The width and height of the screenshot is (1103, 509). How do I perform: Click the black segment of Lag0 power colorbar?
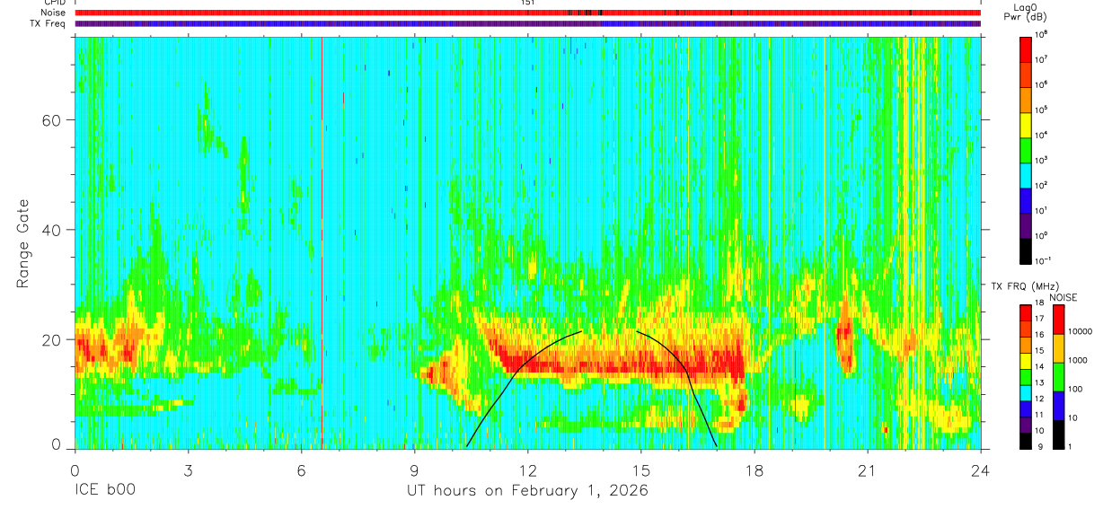[x=1026, y=250]
